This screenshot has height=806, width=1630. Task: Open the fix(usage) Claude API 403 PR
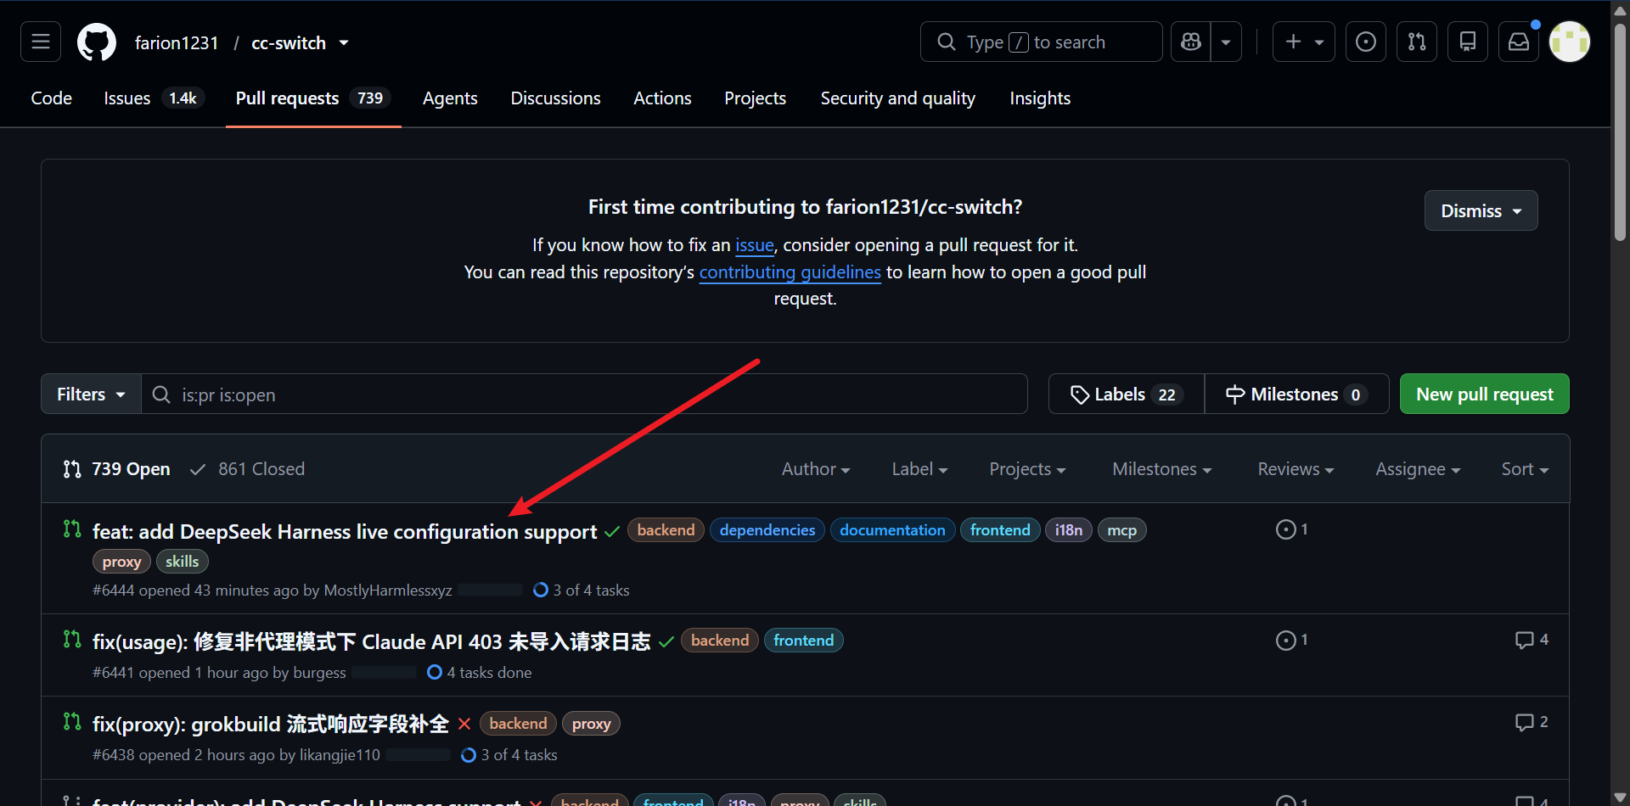(371, 641)
